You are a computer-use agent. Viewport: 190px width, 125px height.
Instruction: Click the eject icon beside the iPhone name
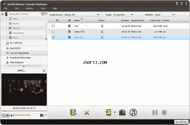43,14
